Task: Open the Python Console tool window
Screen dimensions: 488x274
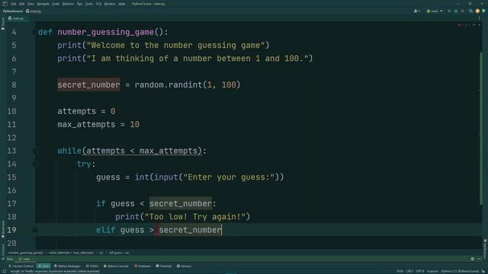Action: tap(116, 266)
